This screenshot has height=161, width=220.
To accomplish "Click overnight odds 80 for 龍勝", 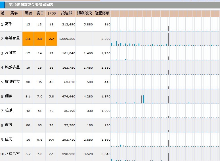I will coord(28,125).
